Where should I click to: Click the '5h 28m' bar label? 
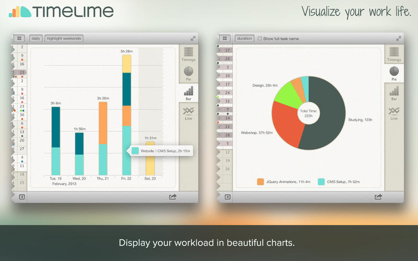click(x=126, y=51)
